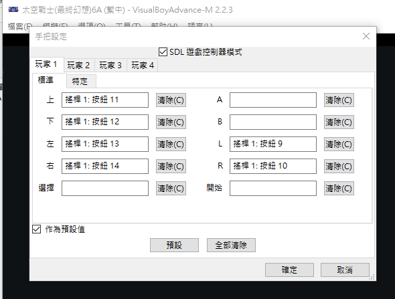Click the R button input field

click(273, 166)
